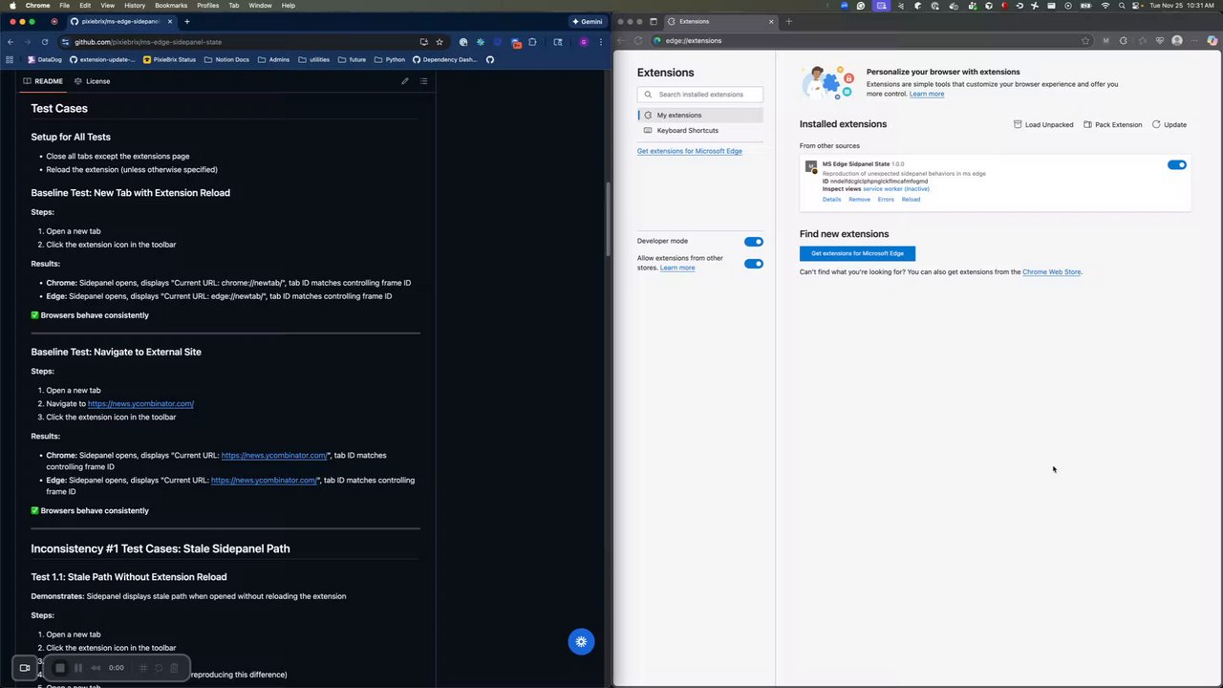Viewport: 1223px width, 688px height.
Task: Inspect the service worker (Inactive) view
Action: click(x=896, y=189)
